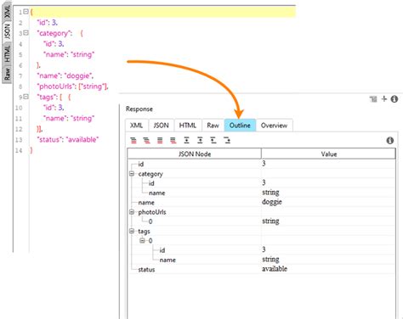
Task: Click the gray panel layout icon left of plus
Action: click(x=373, y=99)
